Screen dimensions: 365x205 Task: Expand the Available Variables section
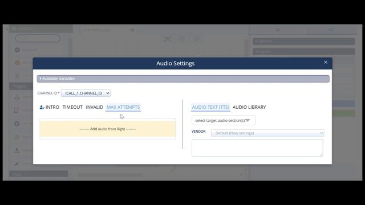click(x=183, y=79)
